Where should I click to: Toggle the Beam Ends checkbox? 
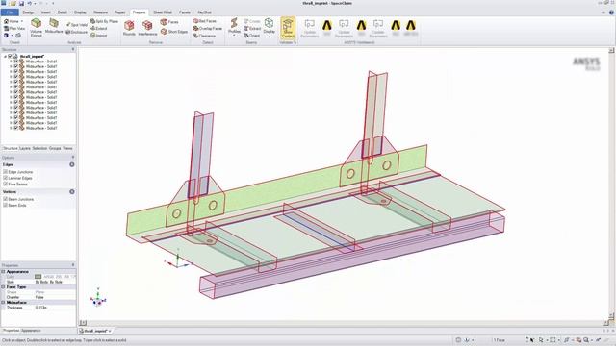(x=6, y=205)
